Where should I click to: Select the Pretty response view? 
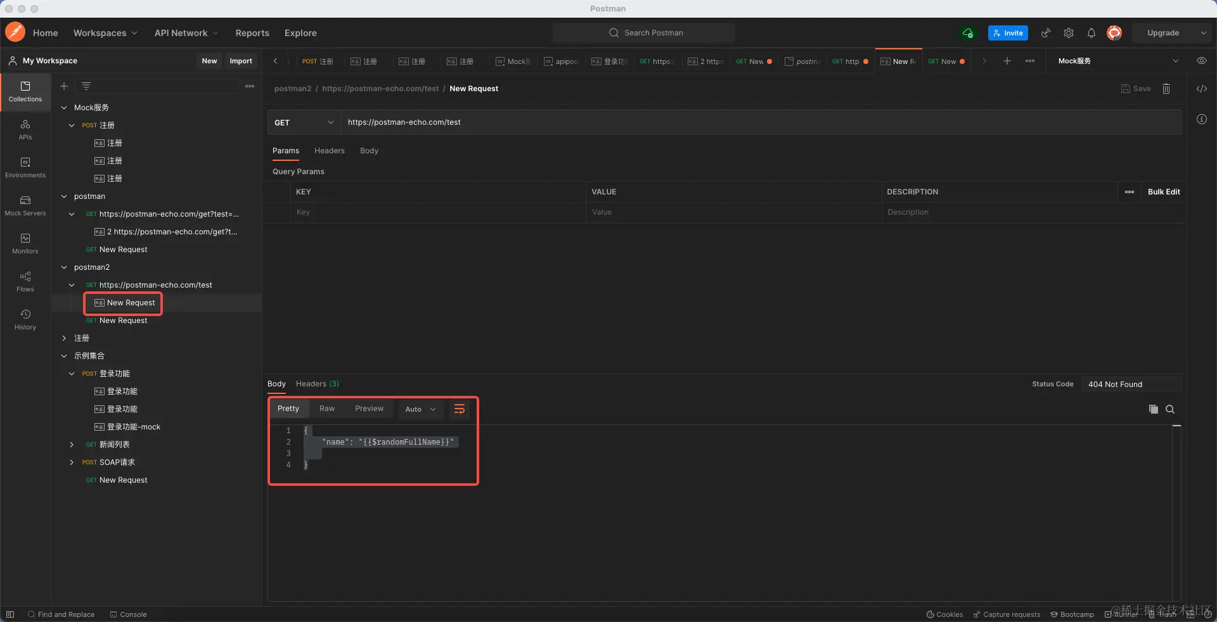point(288,409)
